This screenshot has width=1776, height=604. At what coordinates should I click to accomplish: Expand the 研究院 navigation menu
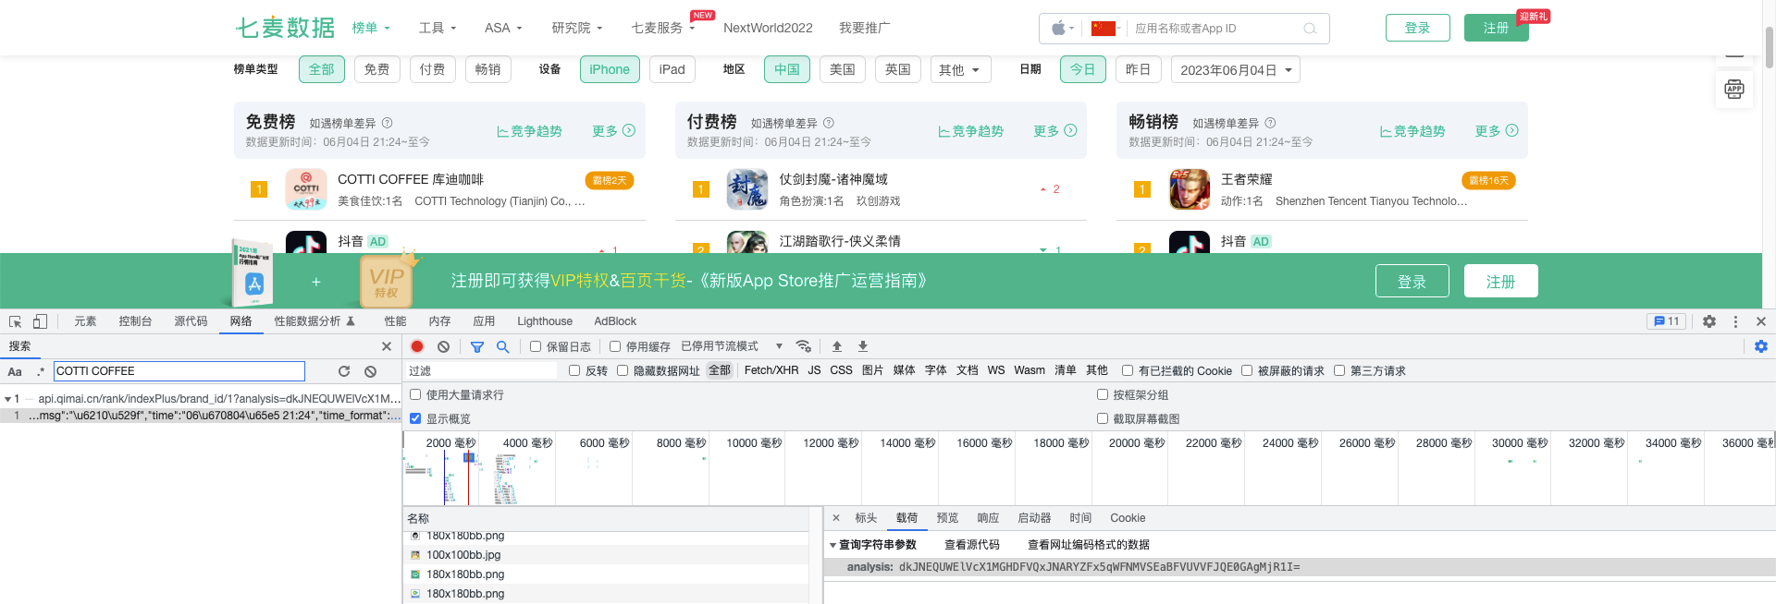[577, 28]
